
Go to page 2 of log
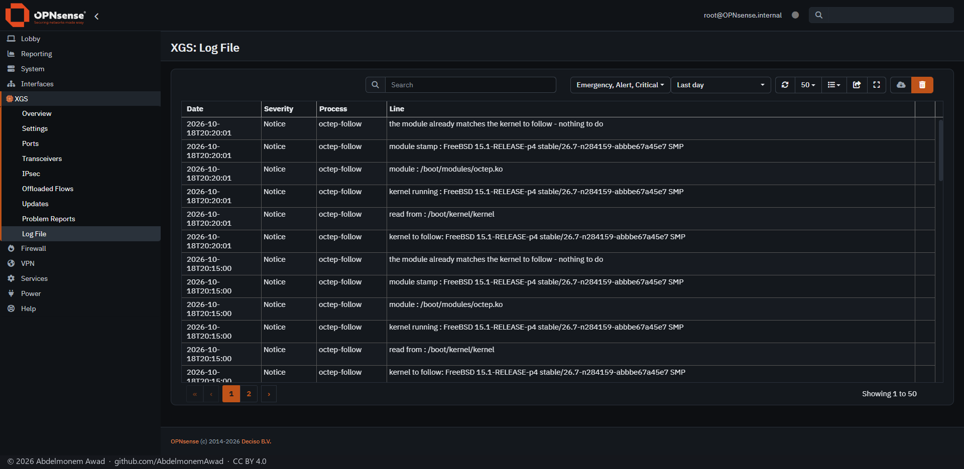[x=249, y=394]
